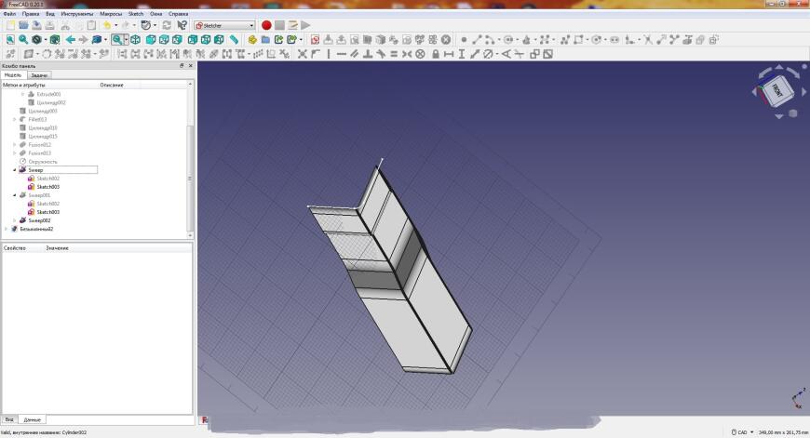Create a new document icon
810x438 pixels.
coord(10,25)
